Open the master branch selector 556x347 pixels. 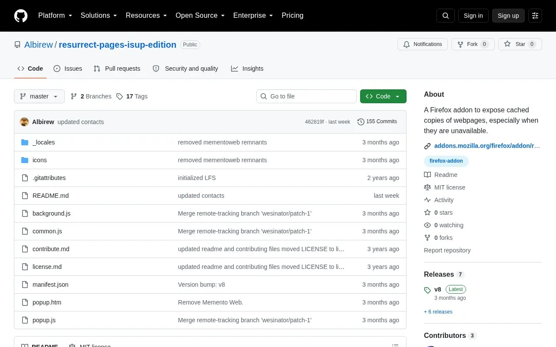coord(39,96)
